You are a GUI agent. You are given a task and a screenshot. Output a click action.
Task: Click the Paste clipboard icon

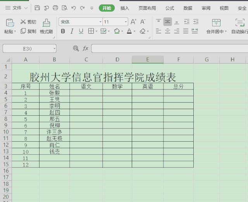(x=10, y=22)
